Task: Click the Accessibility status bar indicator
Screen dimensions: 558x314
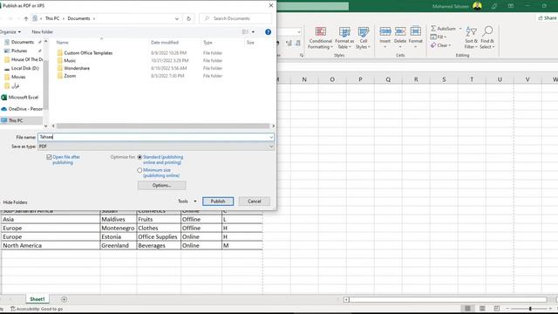Action: (x=37, y=309)
